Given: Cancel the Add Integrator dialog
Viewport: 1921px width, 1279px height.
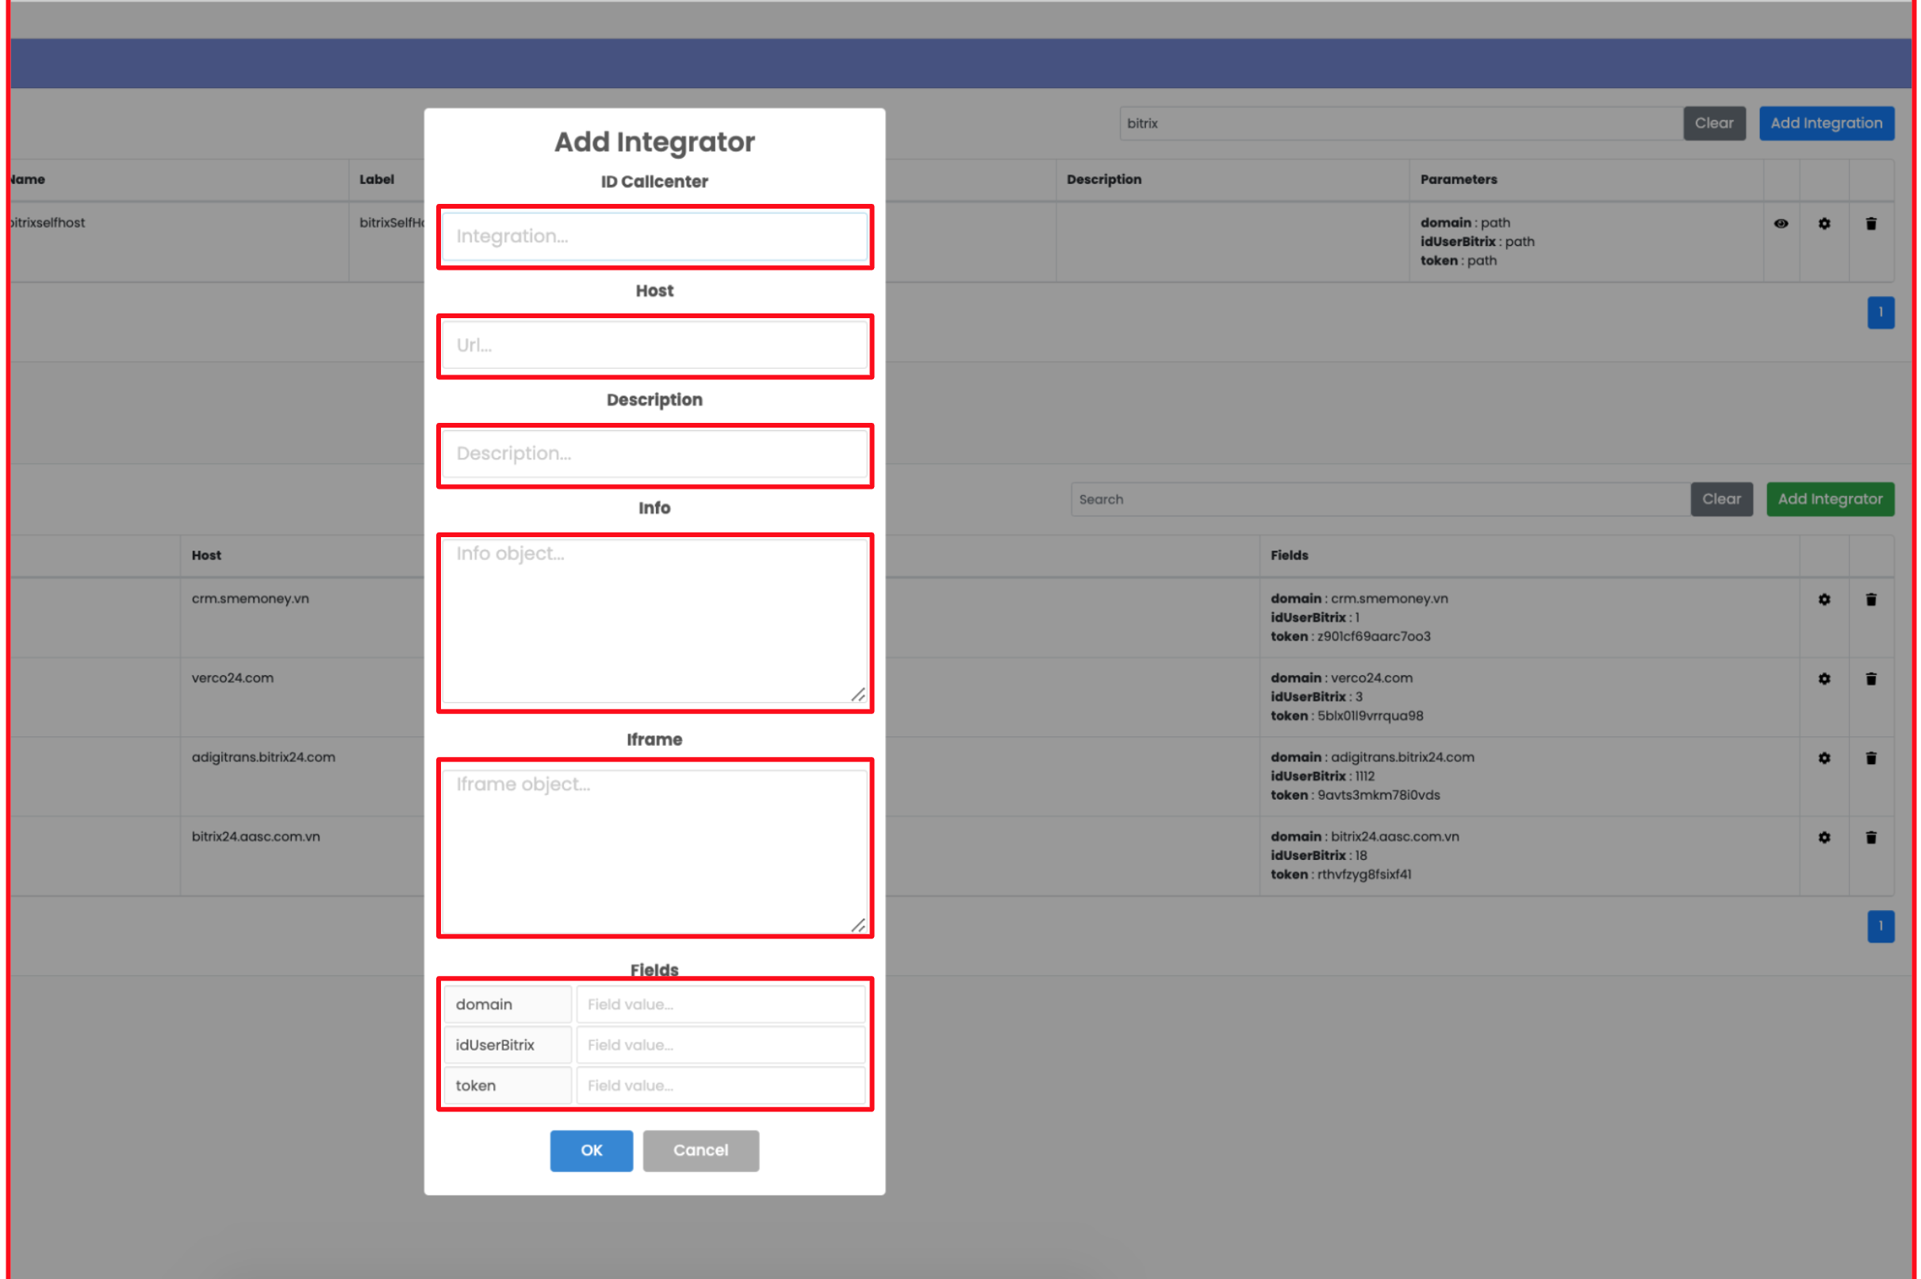Looking at the screenshot, I should point(700,1150).
